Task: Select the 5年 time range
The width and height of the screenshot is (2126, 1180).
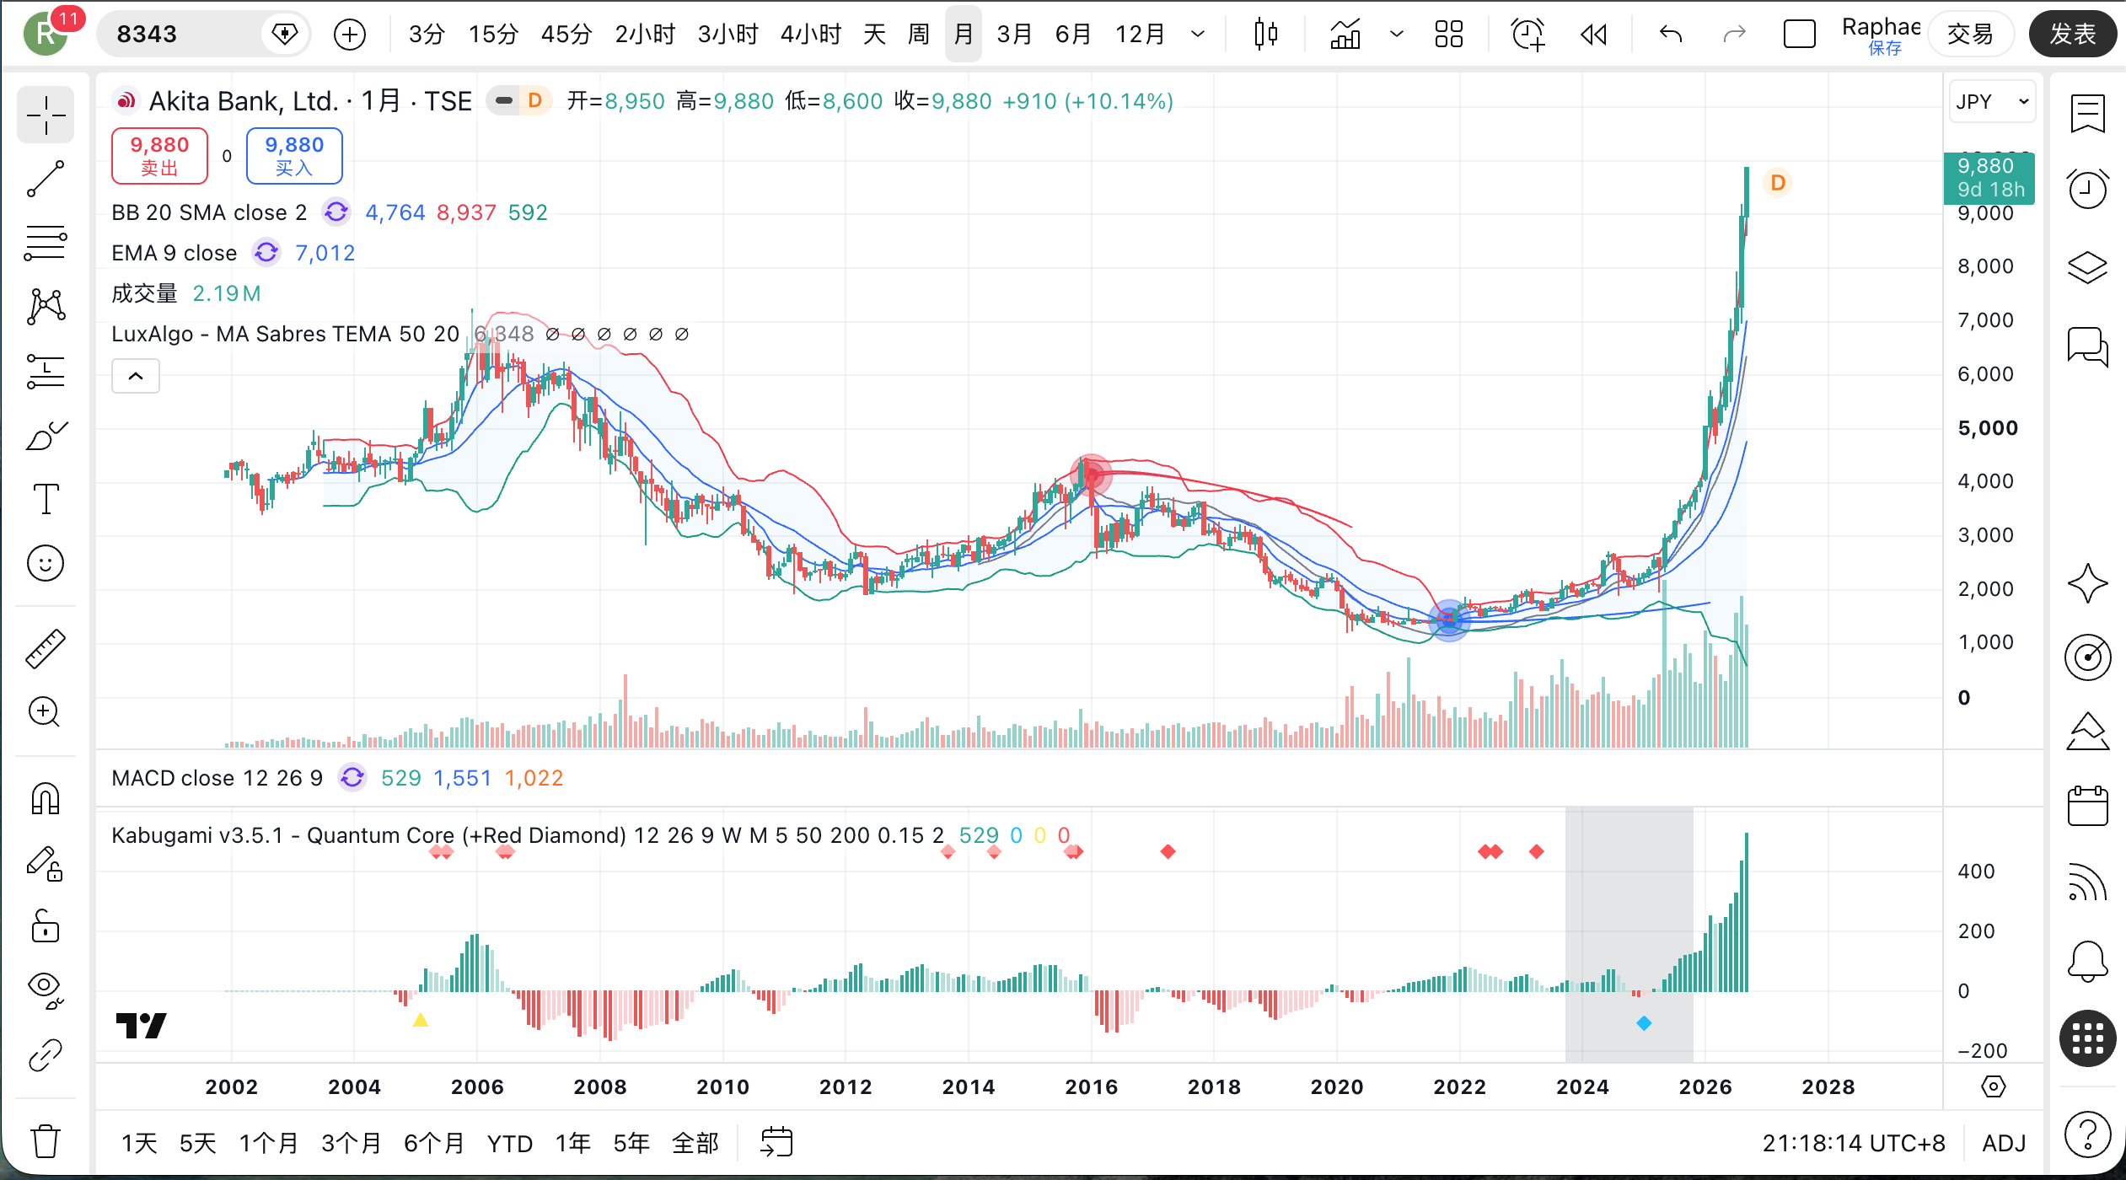Action: click(x=631, y=1143)
